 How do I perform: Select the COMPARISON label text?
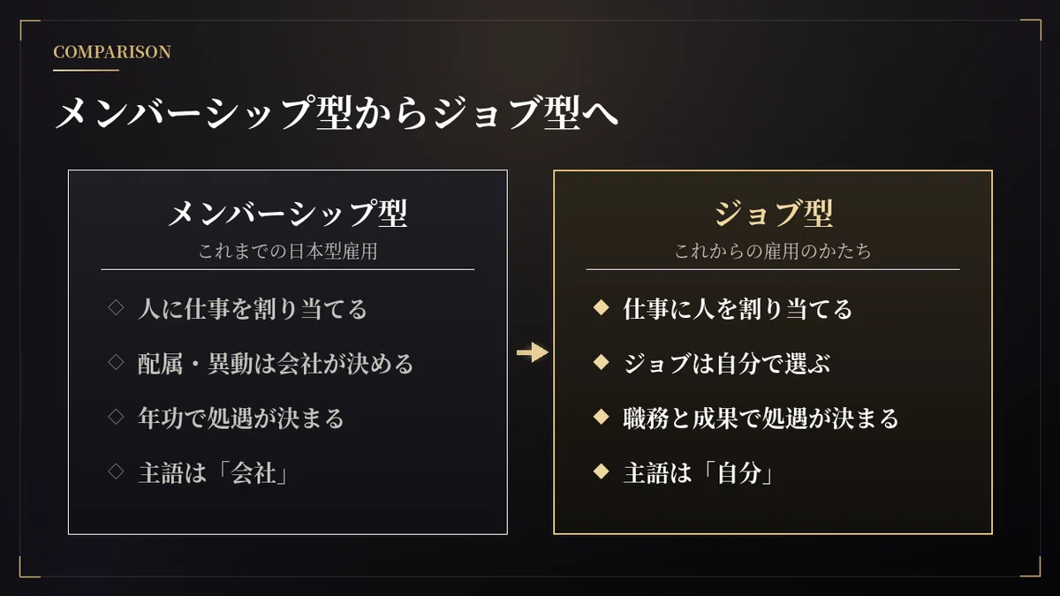tap(112, 52)
